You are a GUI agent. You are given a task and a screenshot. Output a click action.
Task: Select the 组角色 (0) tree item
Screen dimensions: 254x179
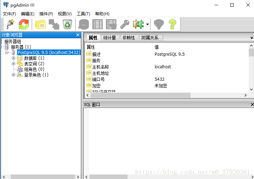[x=34, y=69]
